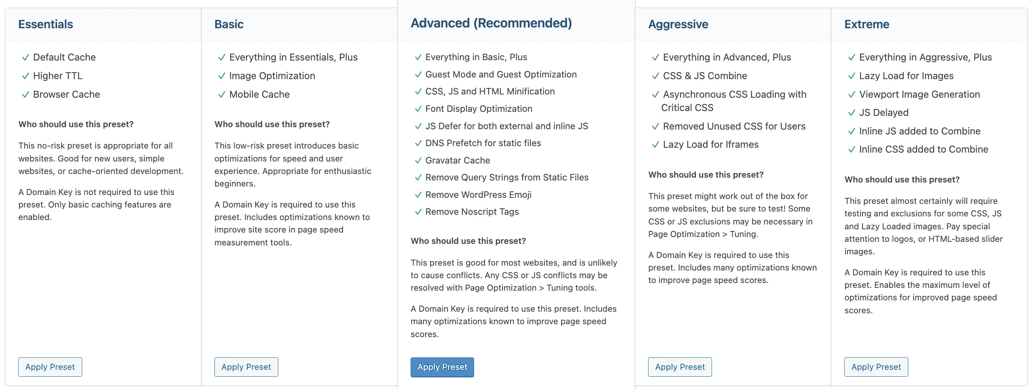This screenshot has width=1034, height=390.
Task: Click the checkmark beside JS Delayed
Action: (x=852, y=113)
